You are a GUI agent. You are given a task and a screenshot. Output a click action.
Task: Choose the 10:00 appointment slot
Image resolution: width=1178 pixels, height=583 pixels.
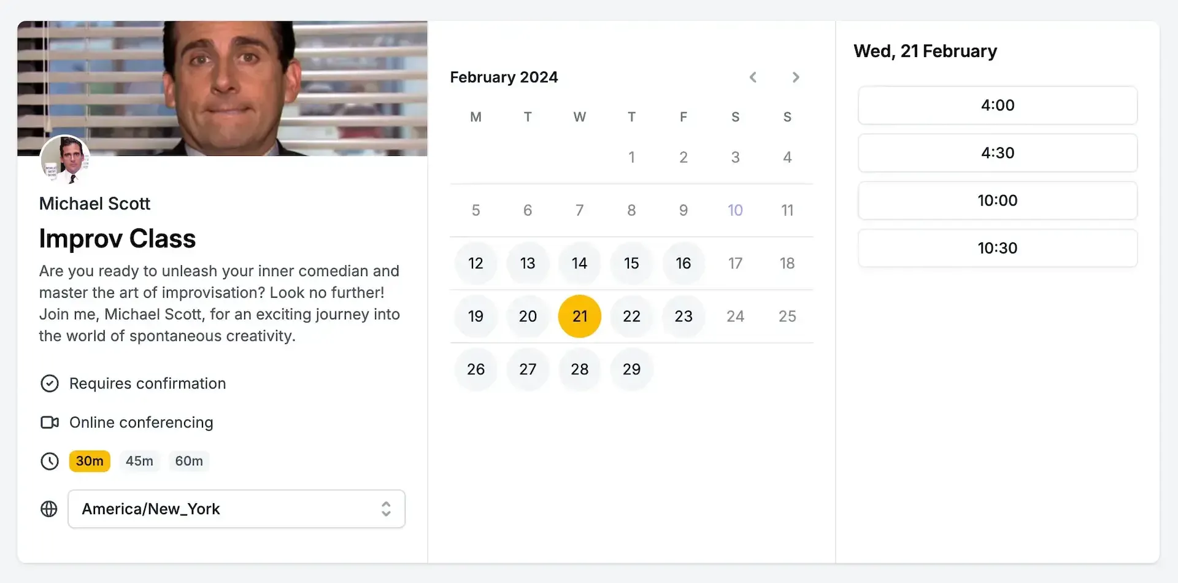pos(997,200)
